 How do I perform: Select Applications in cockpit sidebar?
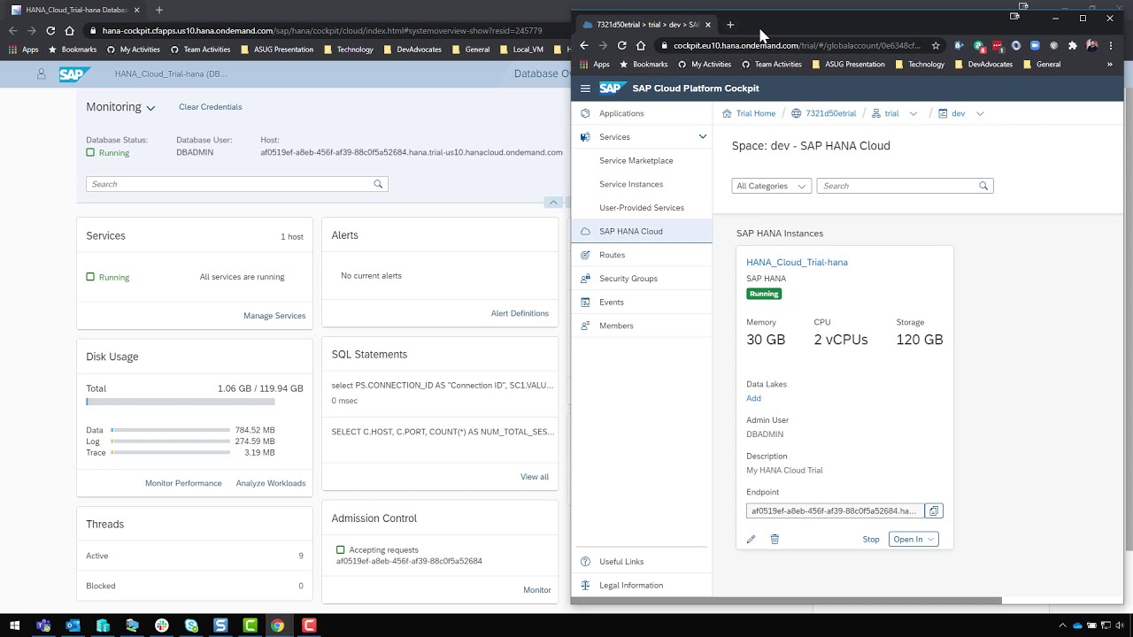(x=642, y=113)
